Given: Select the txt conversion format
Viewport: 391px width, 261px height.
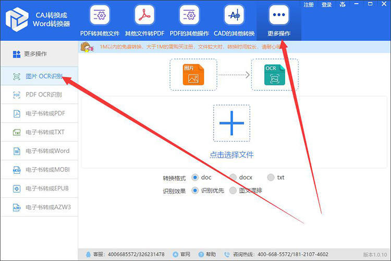Looking at the screenshot, I should tap(271, 177).
